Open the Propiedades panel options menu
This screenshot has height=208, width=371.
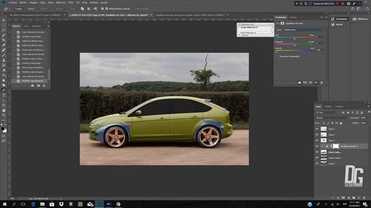click(x=326, y=17)
